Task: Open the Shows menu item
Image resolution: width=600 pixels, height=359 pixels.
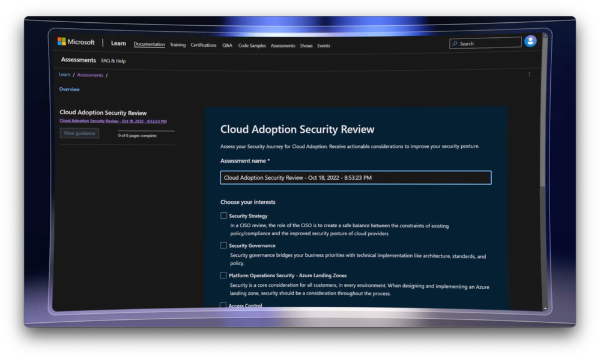Action: (306, 46)
